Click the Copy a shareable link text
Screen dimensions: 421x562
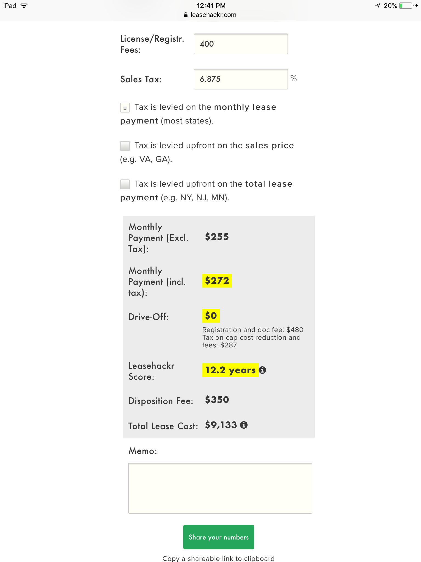218,558
